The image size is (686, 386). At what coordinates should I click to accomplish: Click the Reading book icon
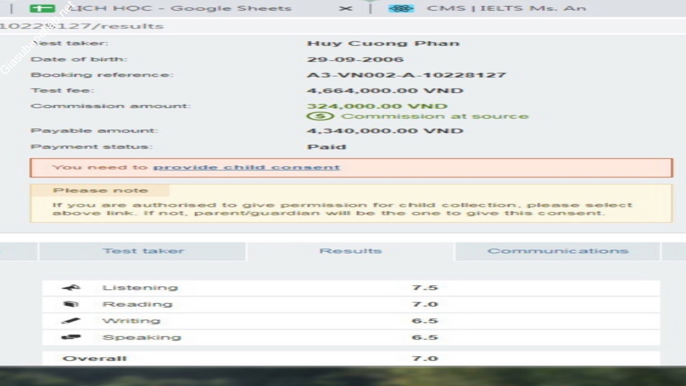(70, 305)
